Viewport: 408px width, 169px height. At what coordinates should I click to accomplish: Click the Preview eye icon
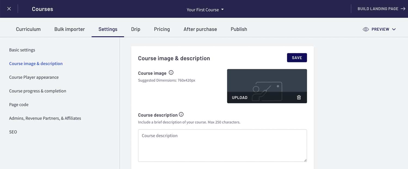[366, 29]
